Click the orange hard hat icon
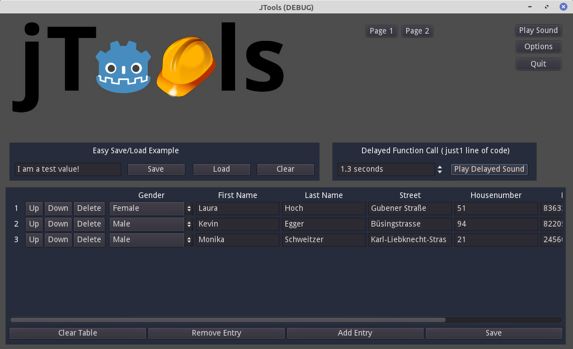 [x=186, y=67]
